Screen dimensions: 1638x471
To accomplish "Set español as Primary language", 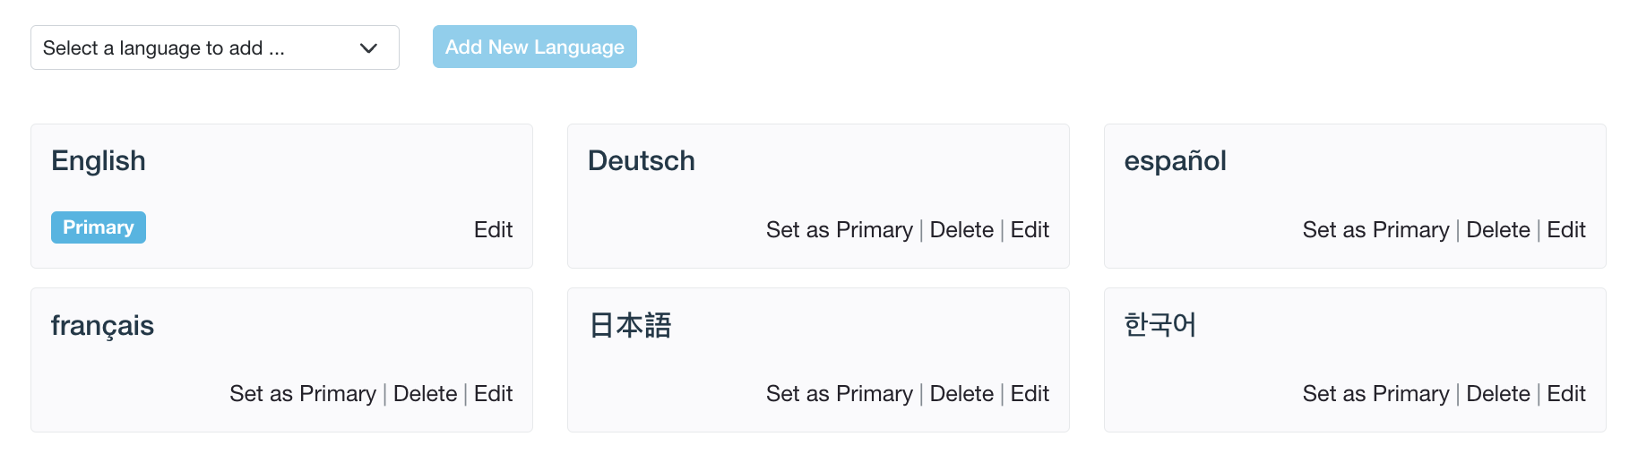I will [x=1375, y=230].
